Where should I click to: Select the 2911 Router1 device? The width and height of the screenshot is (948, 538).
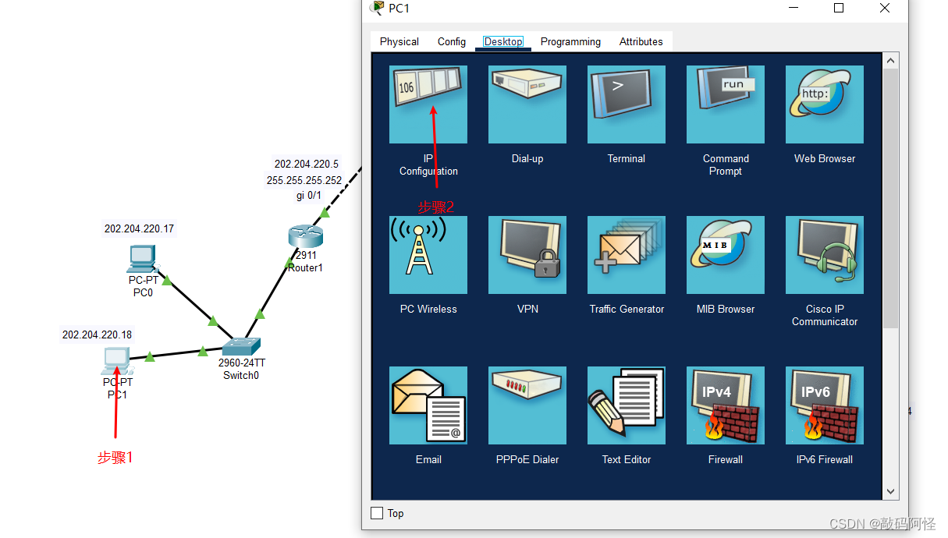coord(305,235)
